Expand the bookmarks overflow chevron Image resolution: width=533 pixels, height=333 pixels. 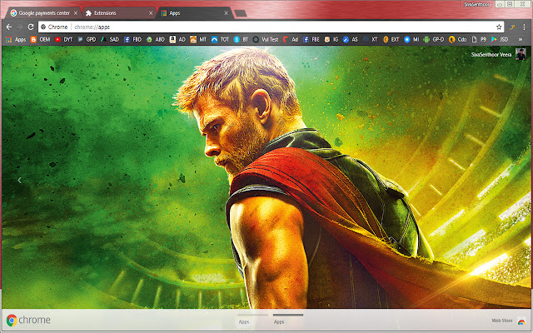pyautogui.click(x=520, y=39)
